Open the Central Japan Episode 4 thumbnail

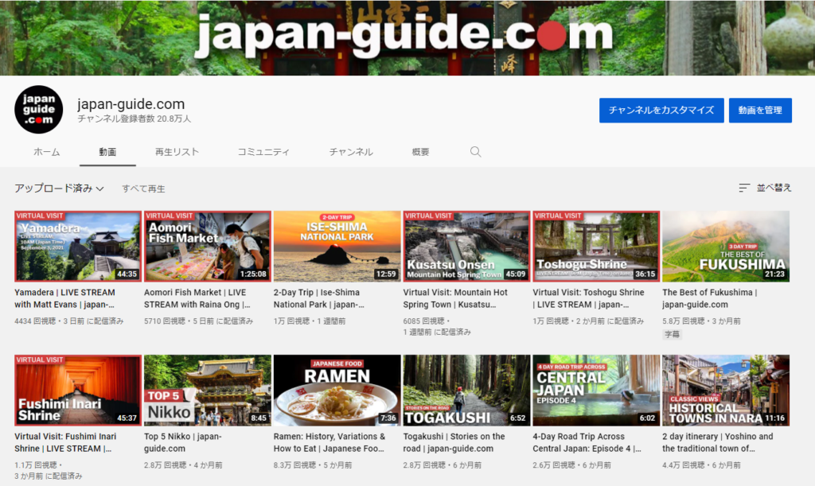tap(596, 391)
